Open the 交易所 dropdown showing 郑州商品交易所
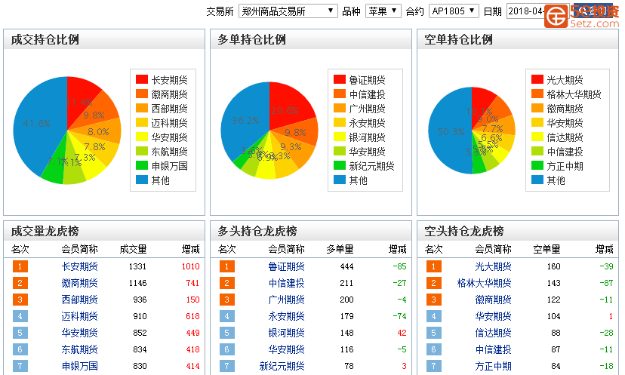 [x=288, y=11]
